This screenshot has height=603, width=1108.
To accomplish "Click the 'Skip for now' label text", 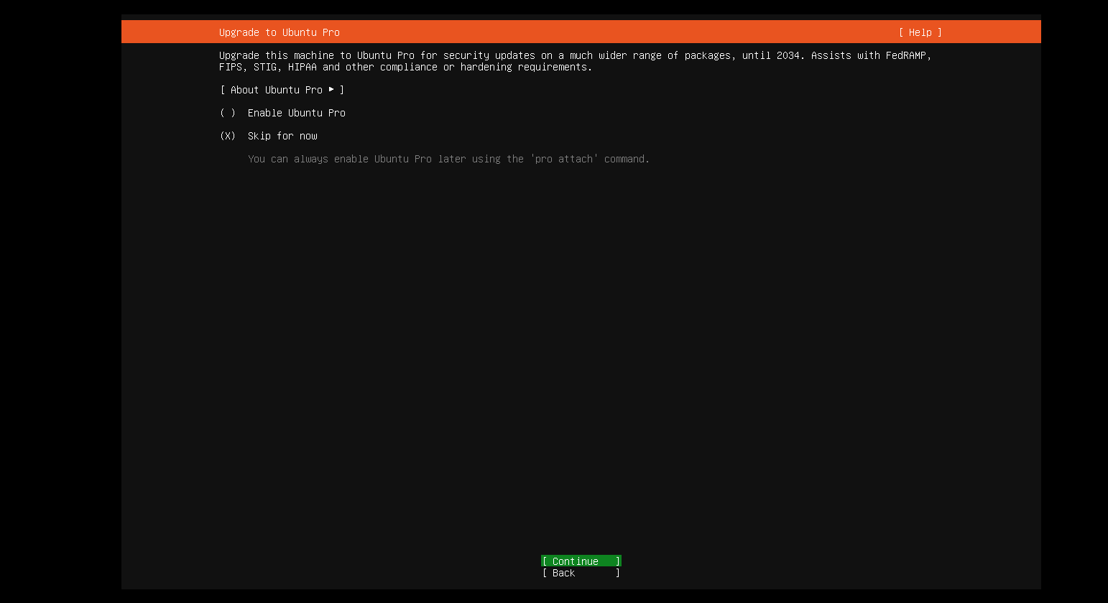I will 282,136.
